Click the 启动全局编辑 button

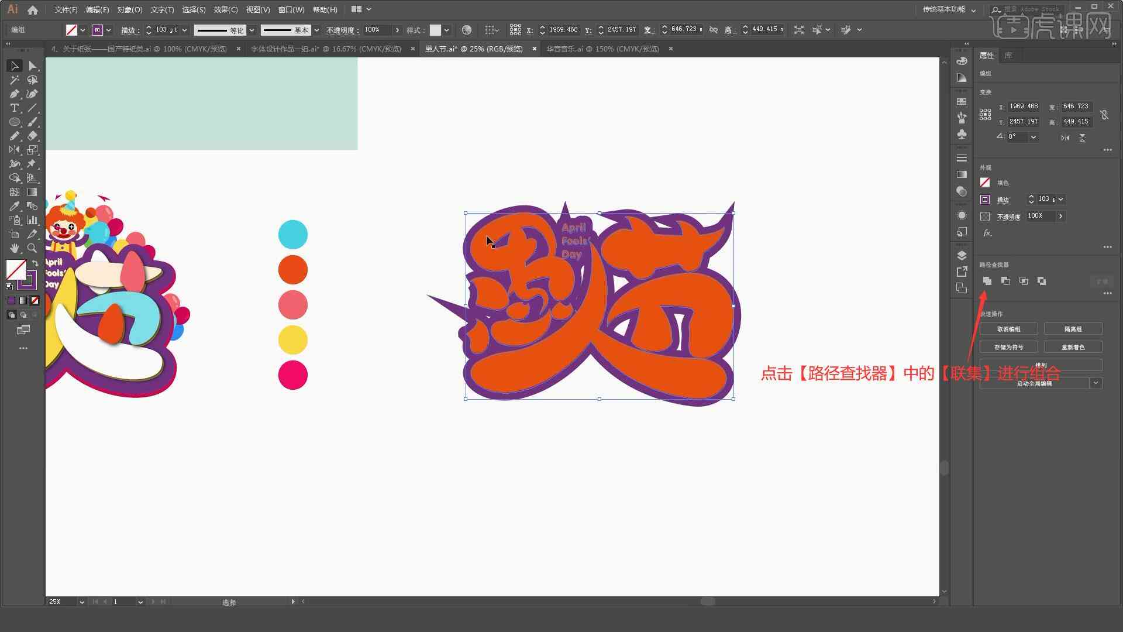pos(1035,384)
